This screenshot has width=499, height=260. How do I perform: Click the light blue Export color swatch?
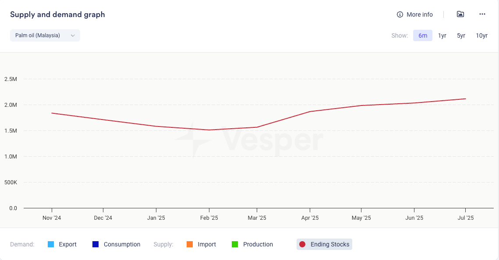[x=51, y=244]
